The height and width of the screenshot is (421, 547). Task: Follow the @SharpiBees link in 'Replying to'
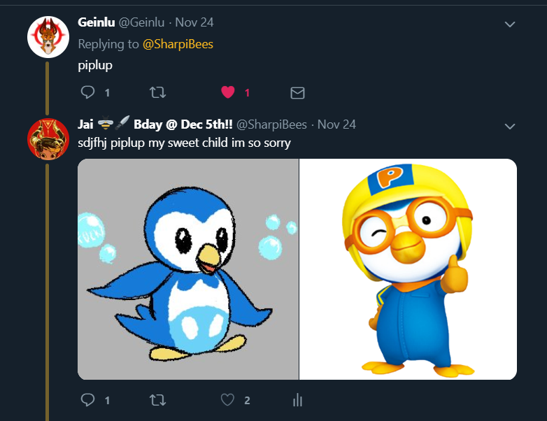(x=178, y=44)
